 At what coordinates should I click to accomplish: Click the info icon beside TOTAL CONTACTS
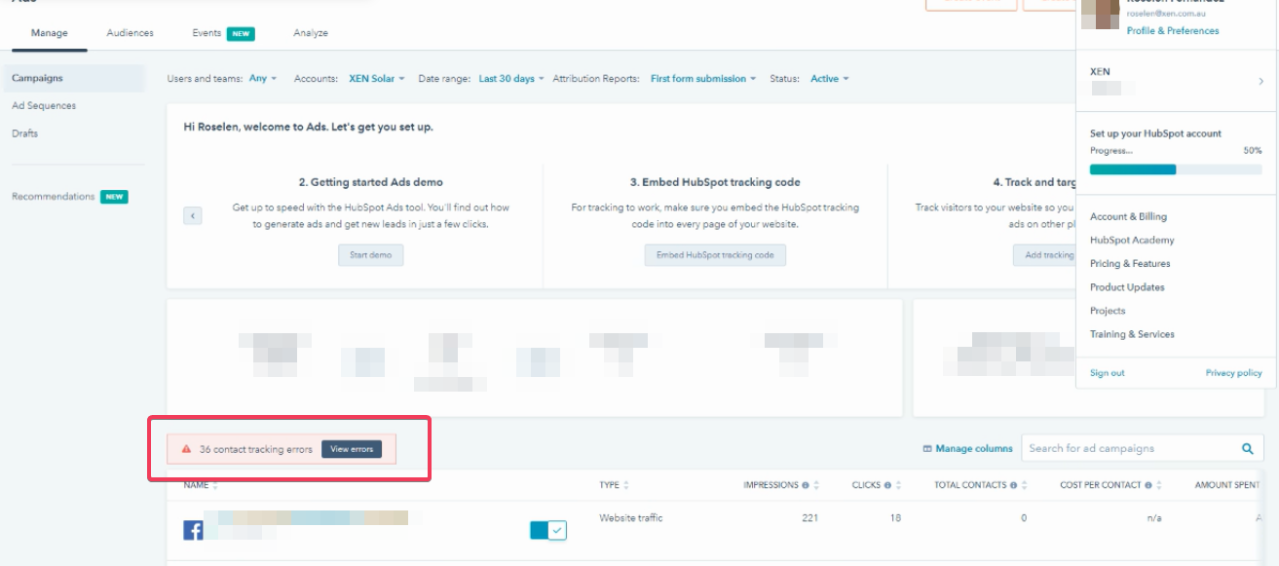[x=1013, y=485]
